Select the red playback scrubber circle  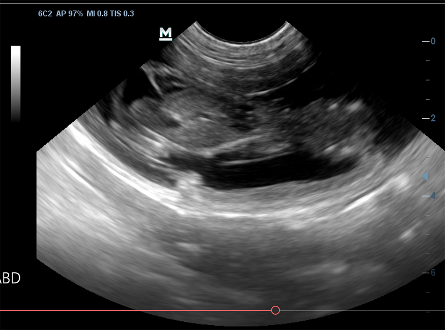pos(275,310)
